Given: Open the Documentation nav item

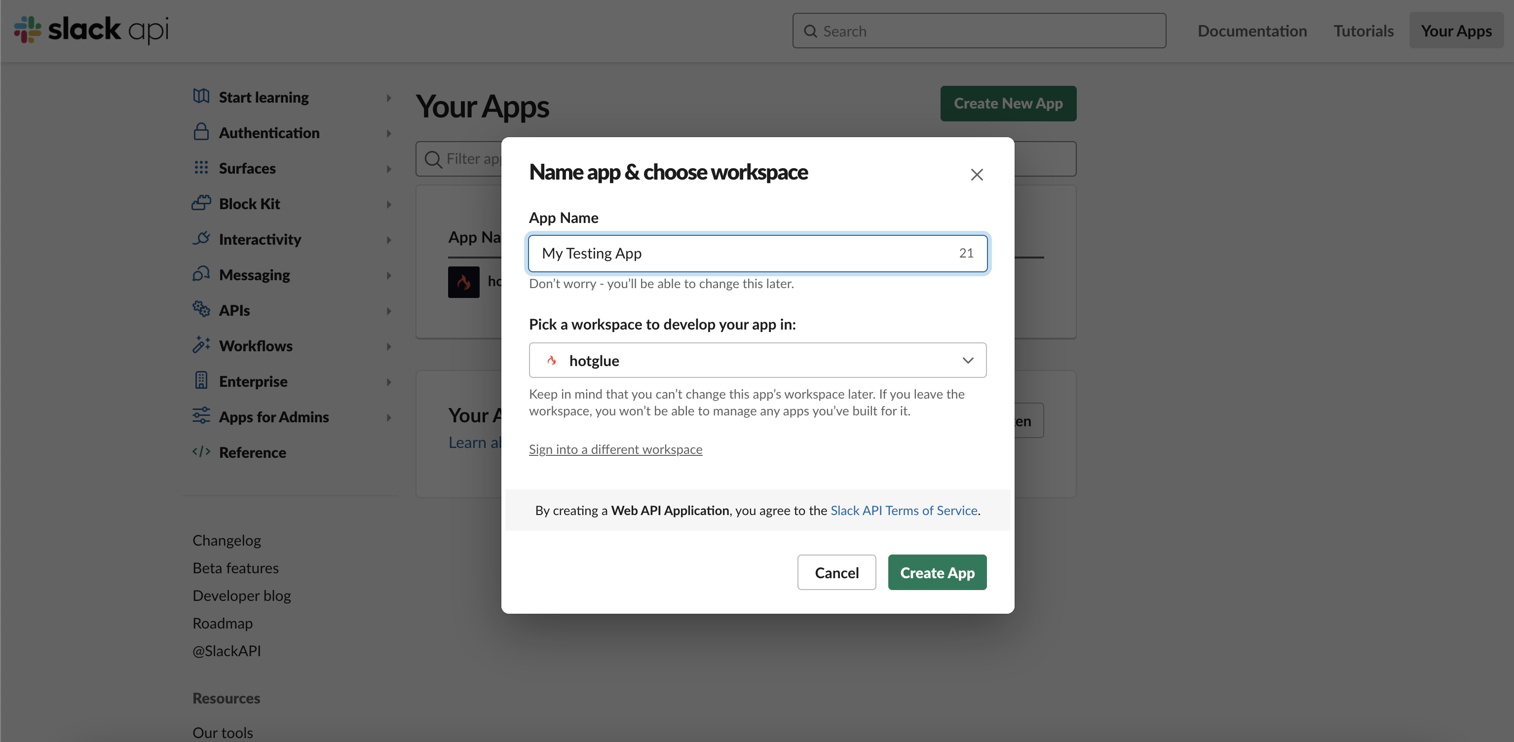Looking at the screenshot, I should pyautogui.click(x=1252, y=31).
